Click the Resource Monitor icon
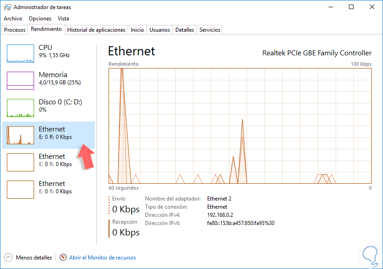This screenshot has width=383, height=269. 63,258
